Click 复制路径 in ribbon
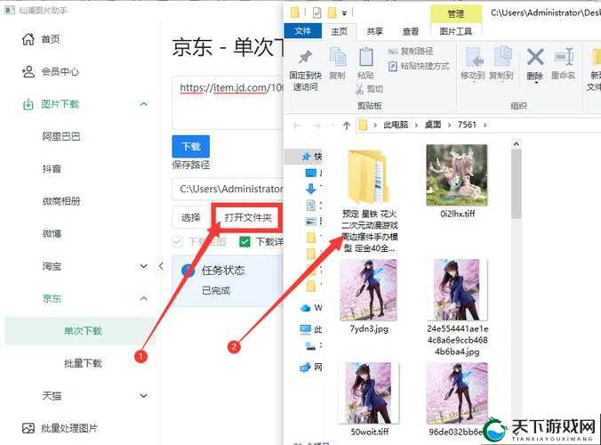 (x=411, y=52)
